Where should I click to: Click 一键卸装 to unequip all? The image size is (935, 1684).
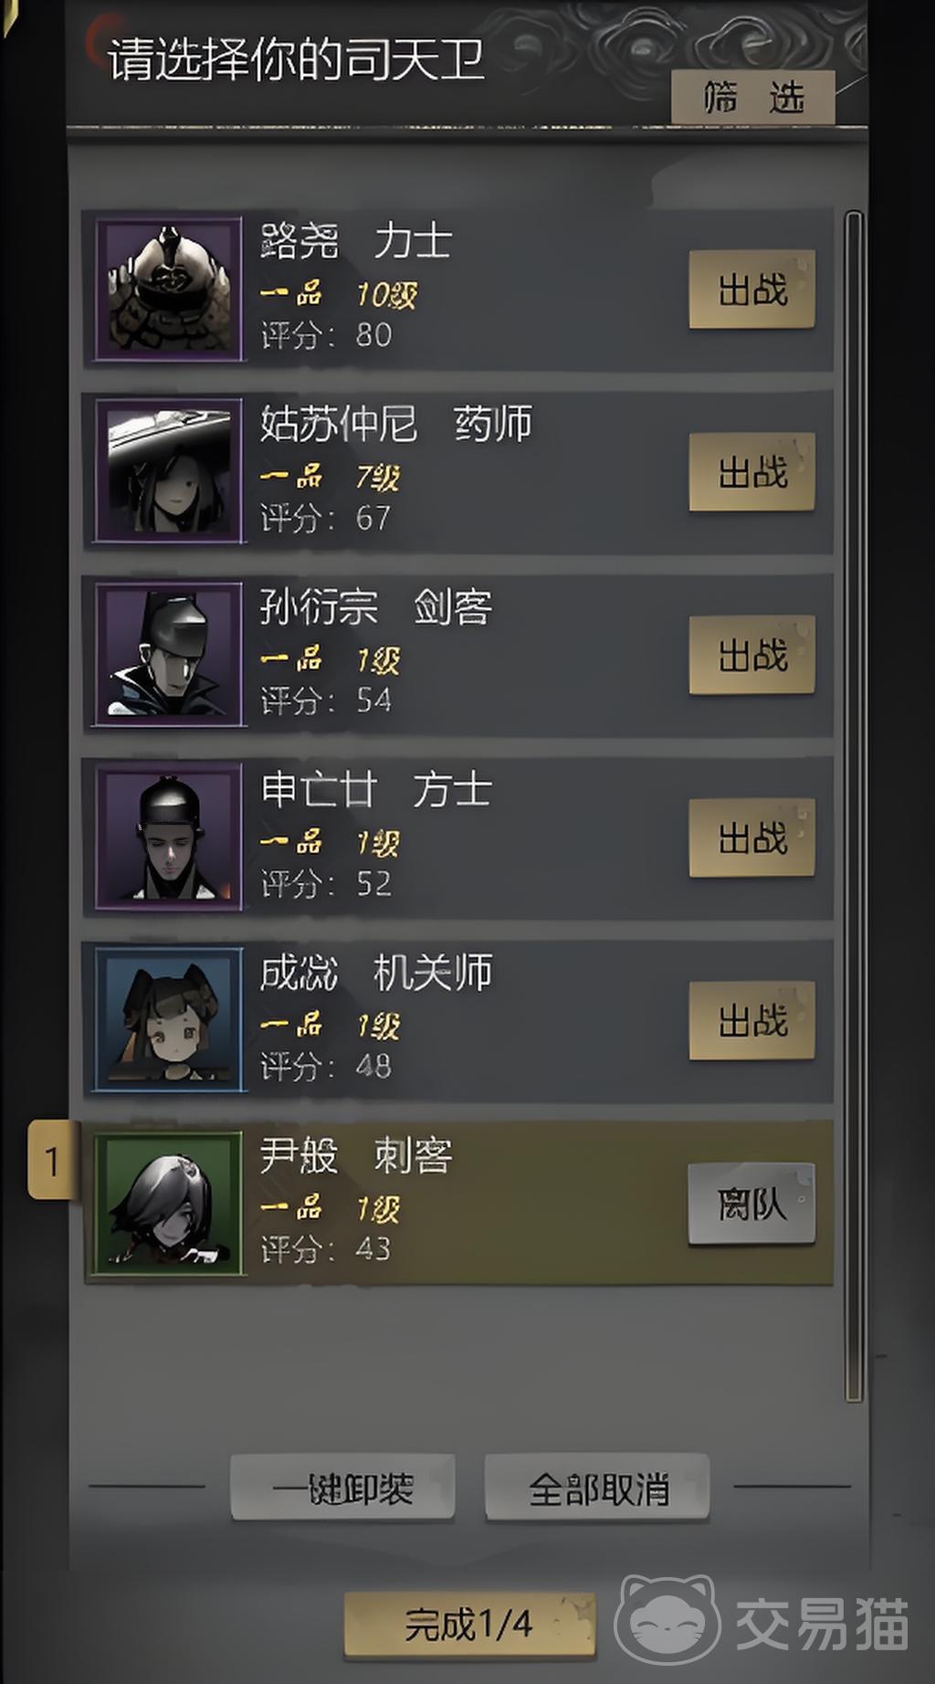(x=342, y=1488)
